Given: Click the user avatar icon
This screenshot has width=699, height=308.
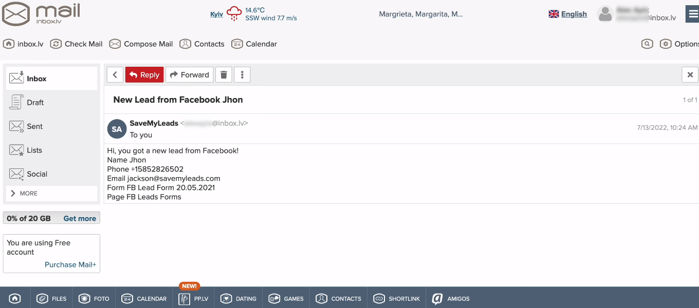Looking at the screenshot, I should point(605,14).
